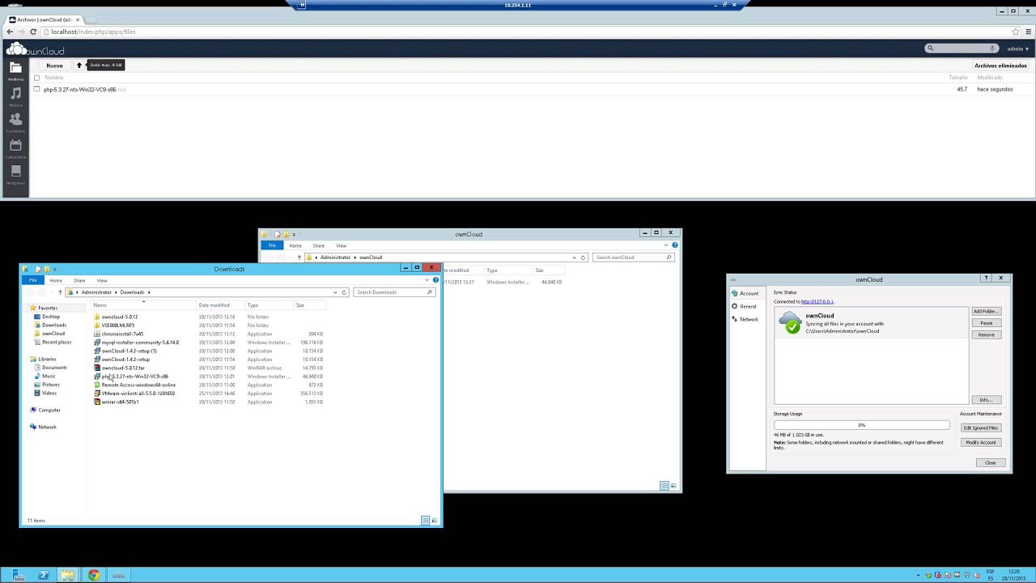The width and height of the screenshot is (1036, 583).
Task: Switch Downloads window to large icons view
Action: pos(434,520)
